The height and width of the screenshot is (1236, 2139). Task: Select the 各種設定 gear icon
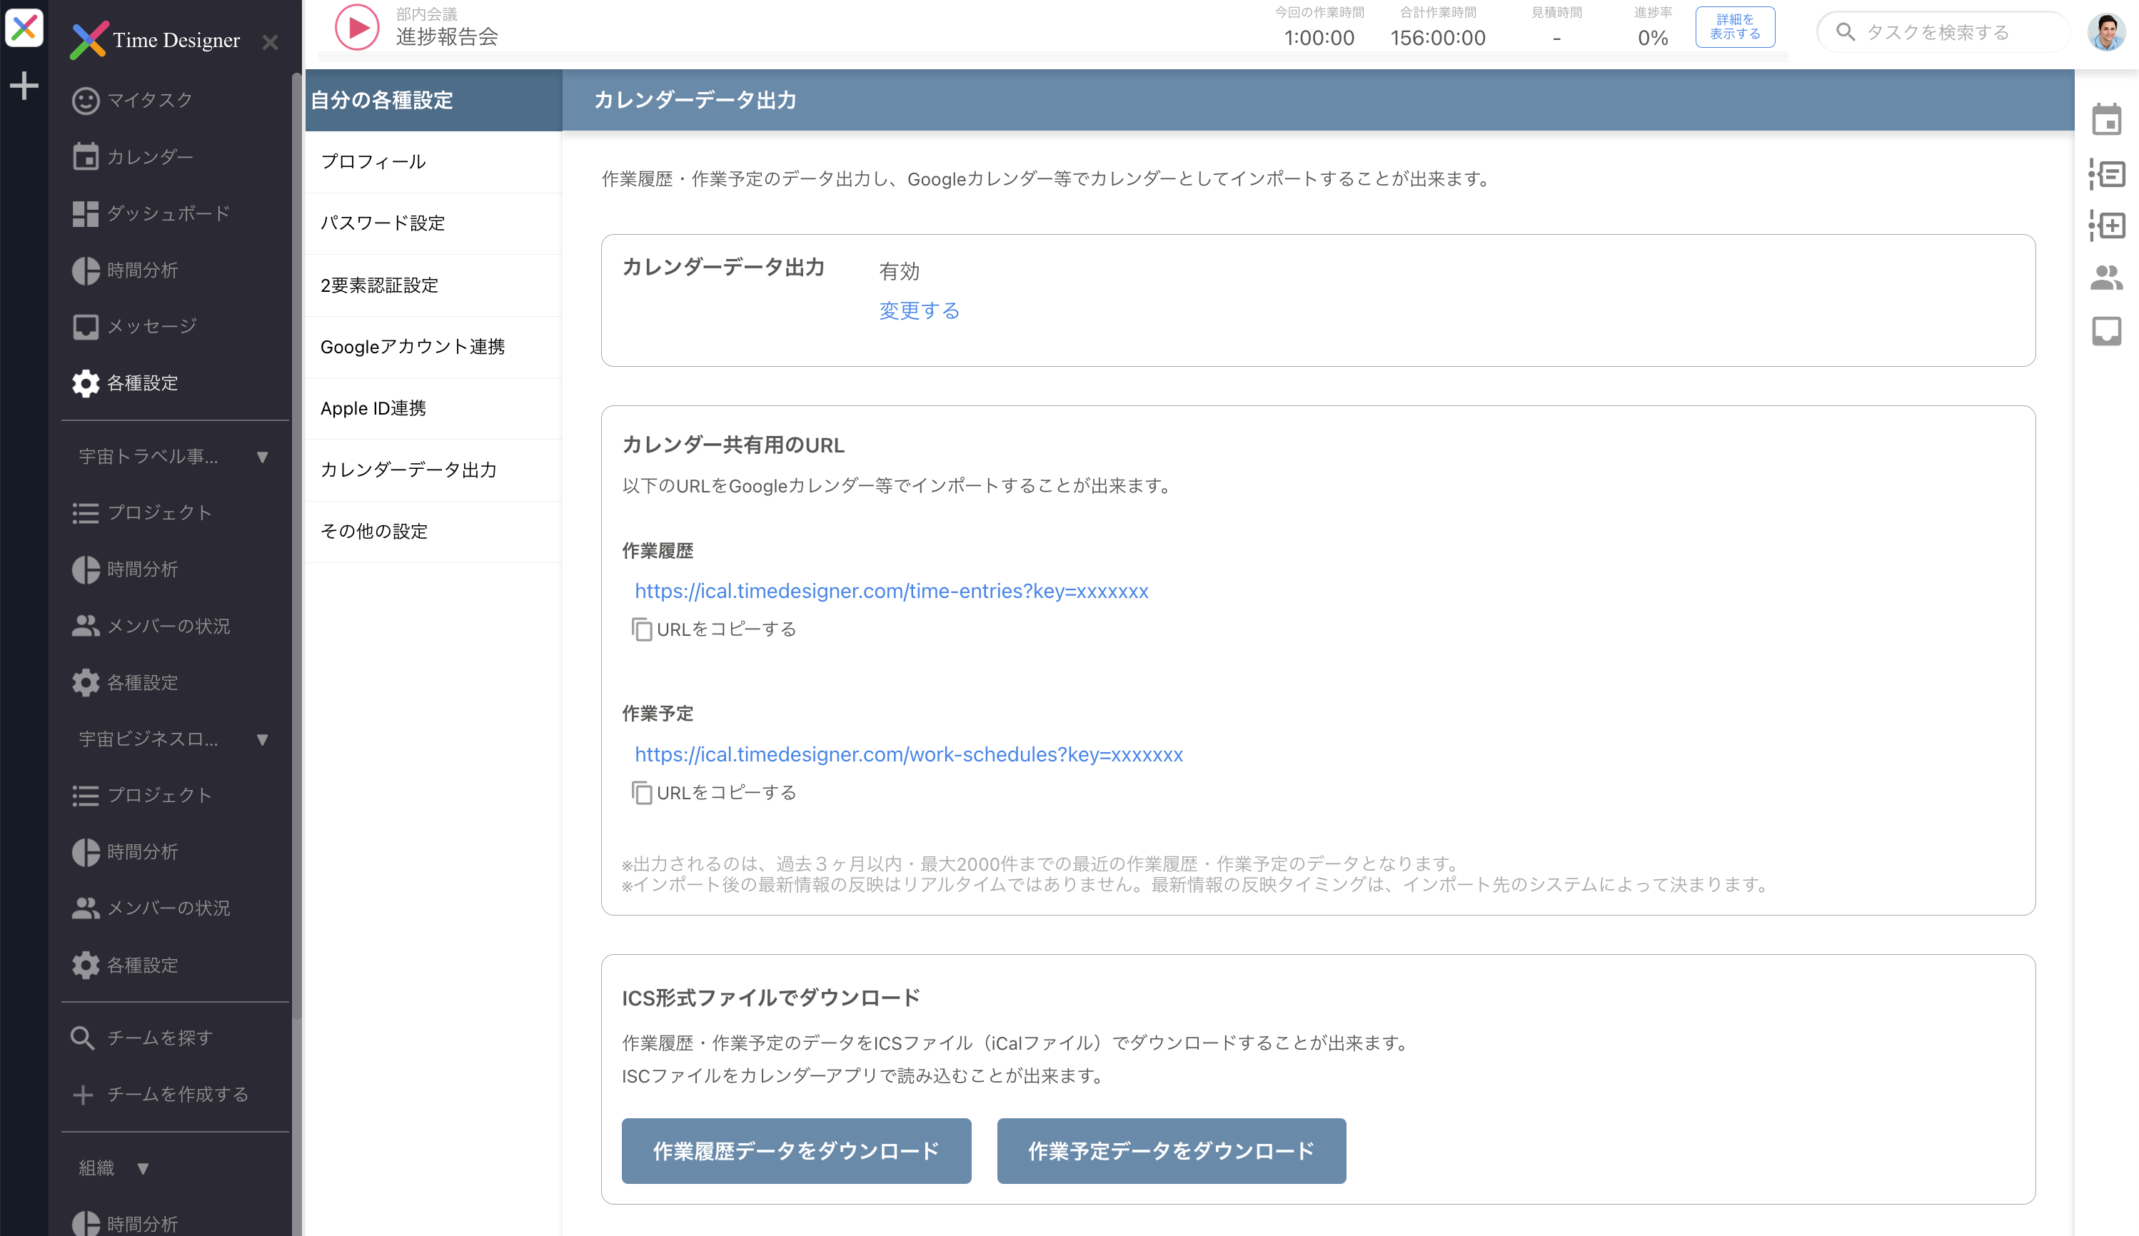(85, 383)
